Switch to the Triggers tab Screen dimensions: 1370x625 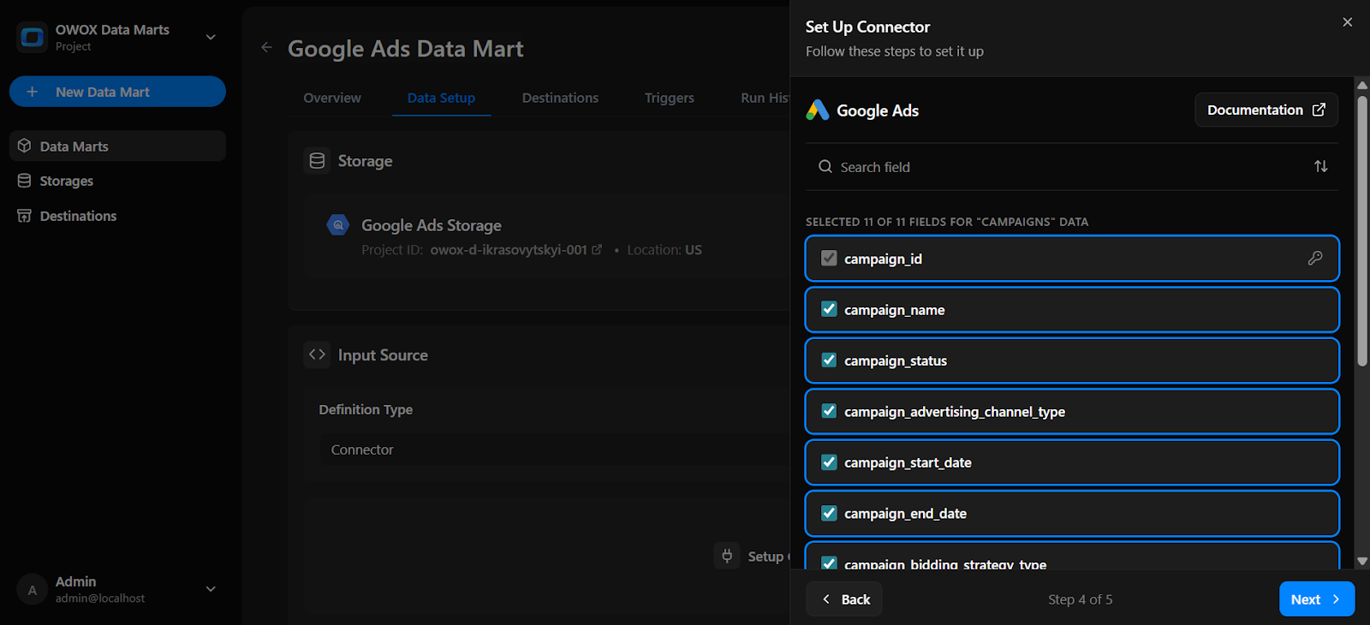670,98
